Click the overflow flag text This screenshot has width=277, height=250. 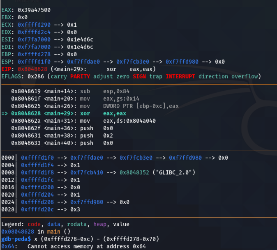coord(245,76)
